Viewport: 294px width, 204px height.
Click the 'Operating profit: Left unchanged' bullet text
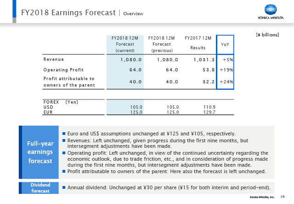pos(168,159)
